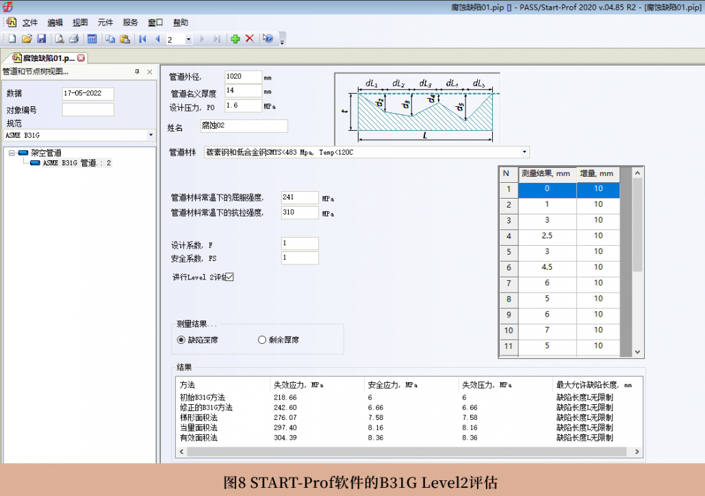Viewport: 705px width, 496px height.
Task: Click the 设计系数 F input field
Action: 300,243
